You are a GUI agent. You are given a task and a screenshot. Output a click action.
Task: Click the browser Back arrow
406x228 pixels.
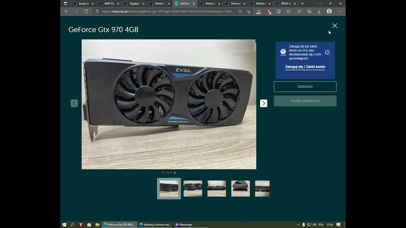pos(66,11)
